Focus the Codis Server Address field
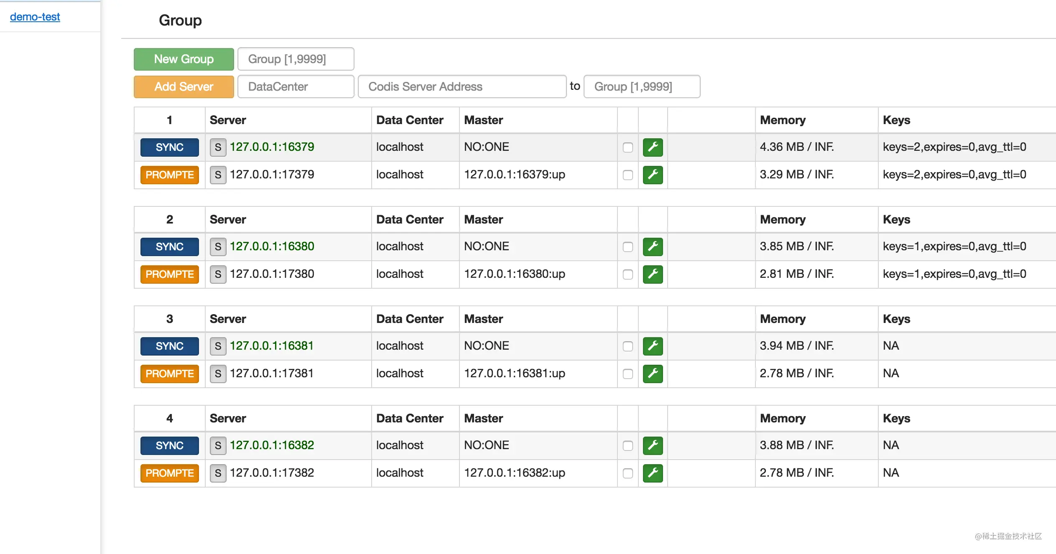 (x=462, y=86)
